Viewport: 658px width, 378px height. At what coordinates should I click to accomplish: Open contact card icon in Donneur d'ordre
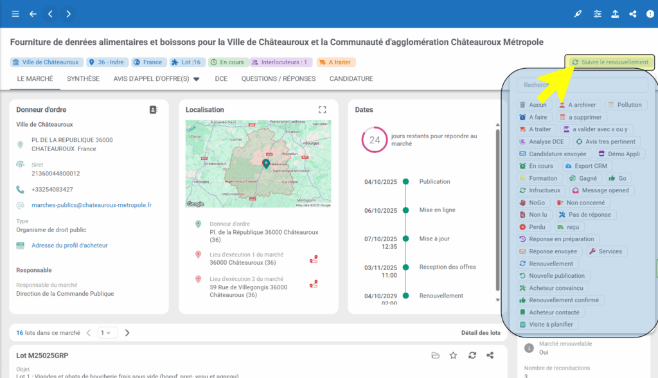153,110
